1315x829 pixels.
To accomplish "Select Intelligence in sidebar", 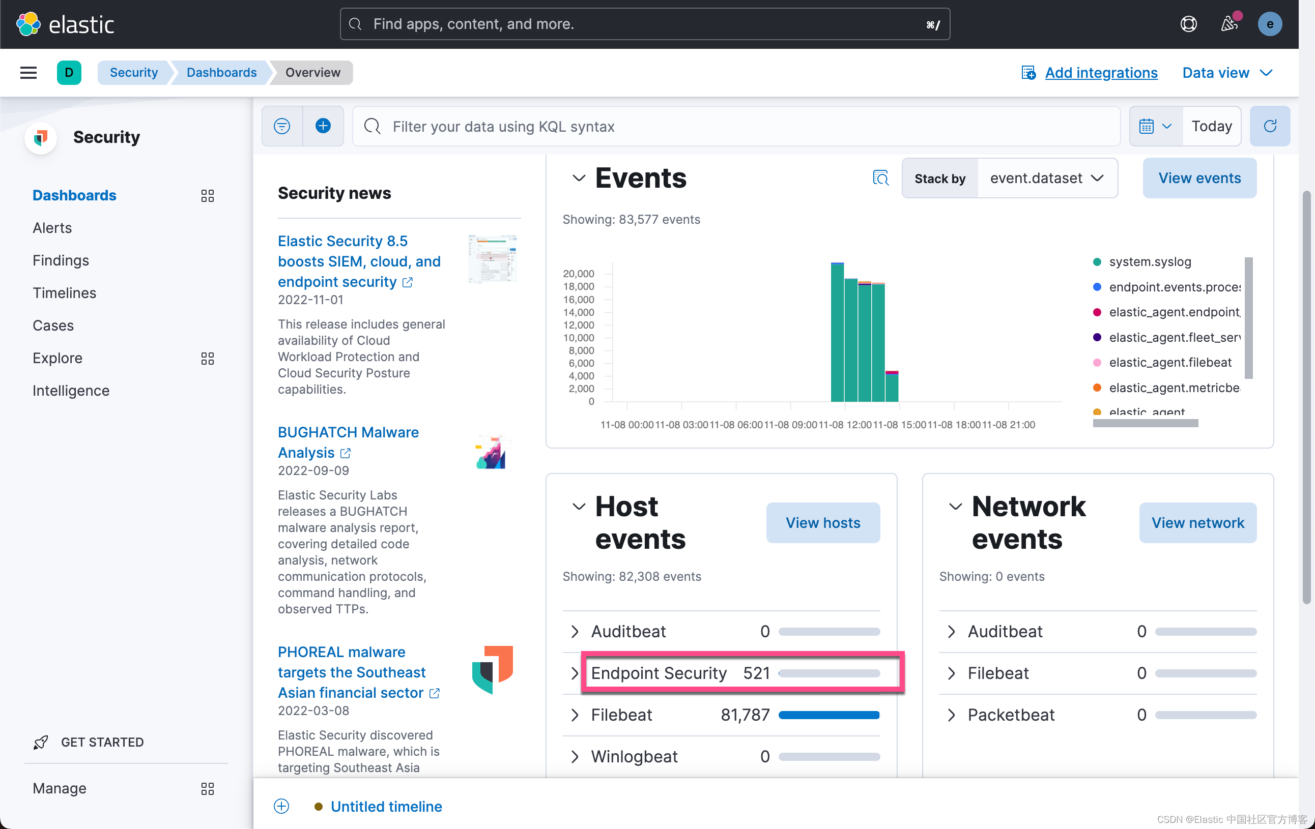I will (71, 391).
